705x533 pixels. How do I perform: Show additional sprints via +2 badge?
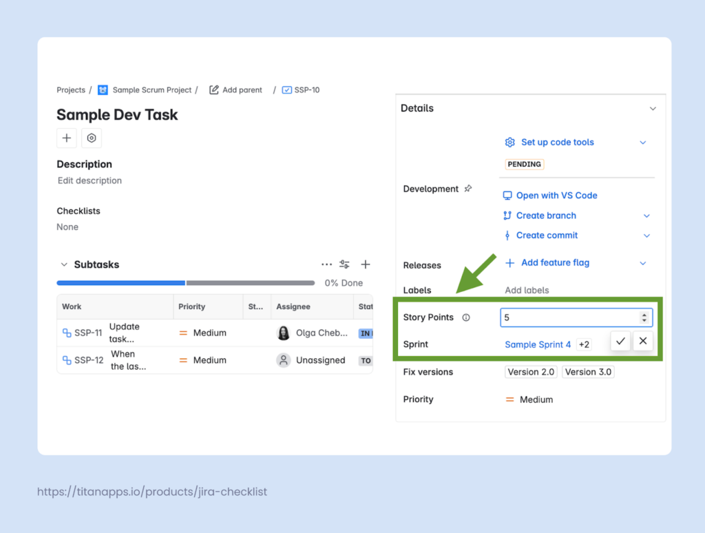click(x=584, y=344)
